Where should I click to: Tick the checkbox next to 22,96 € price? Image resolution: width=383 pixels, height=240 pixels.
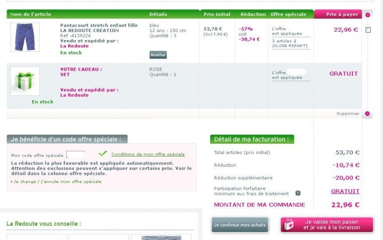click(368, 30)
